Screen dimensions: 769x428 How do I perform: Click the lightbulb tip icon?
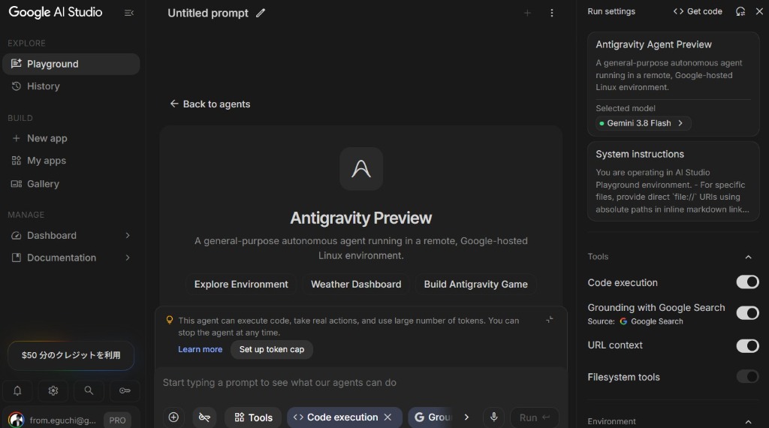pyautogui.click(x=170, y=320)
